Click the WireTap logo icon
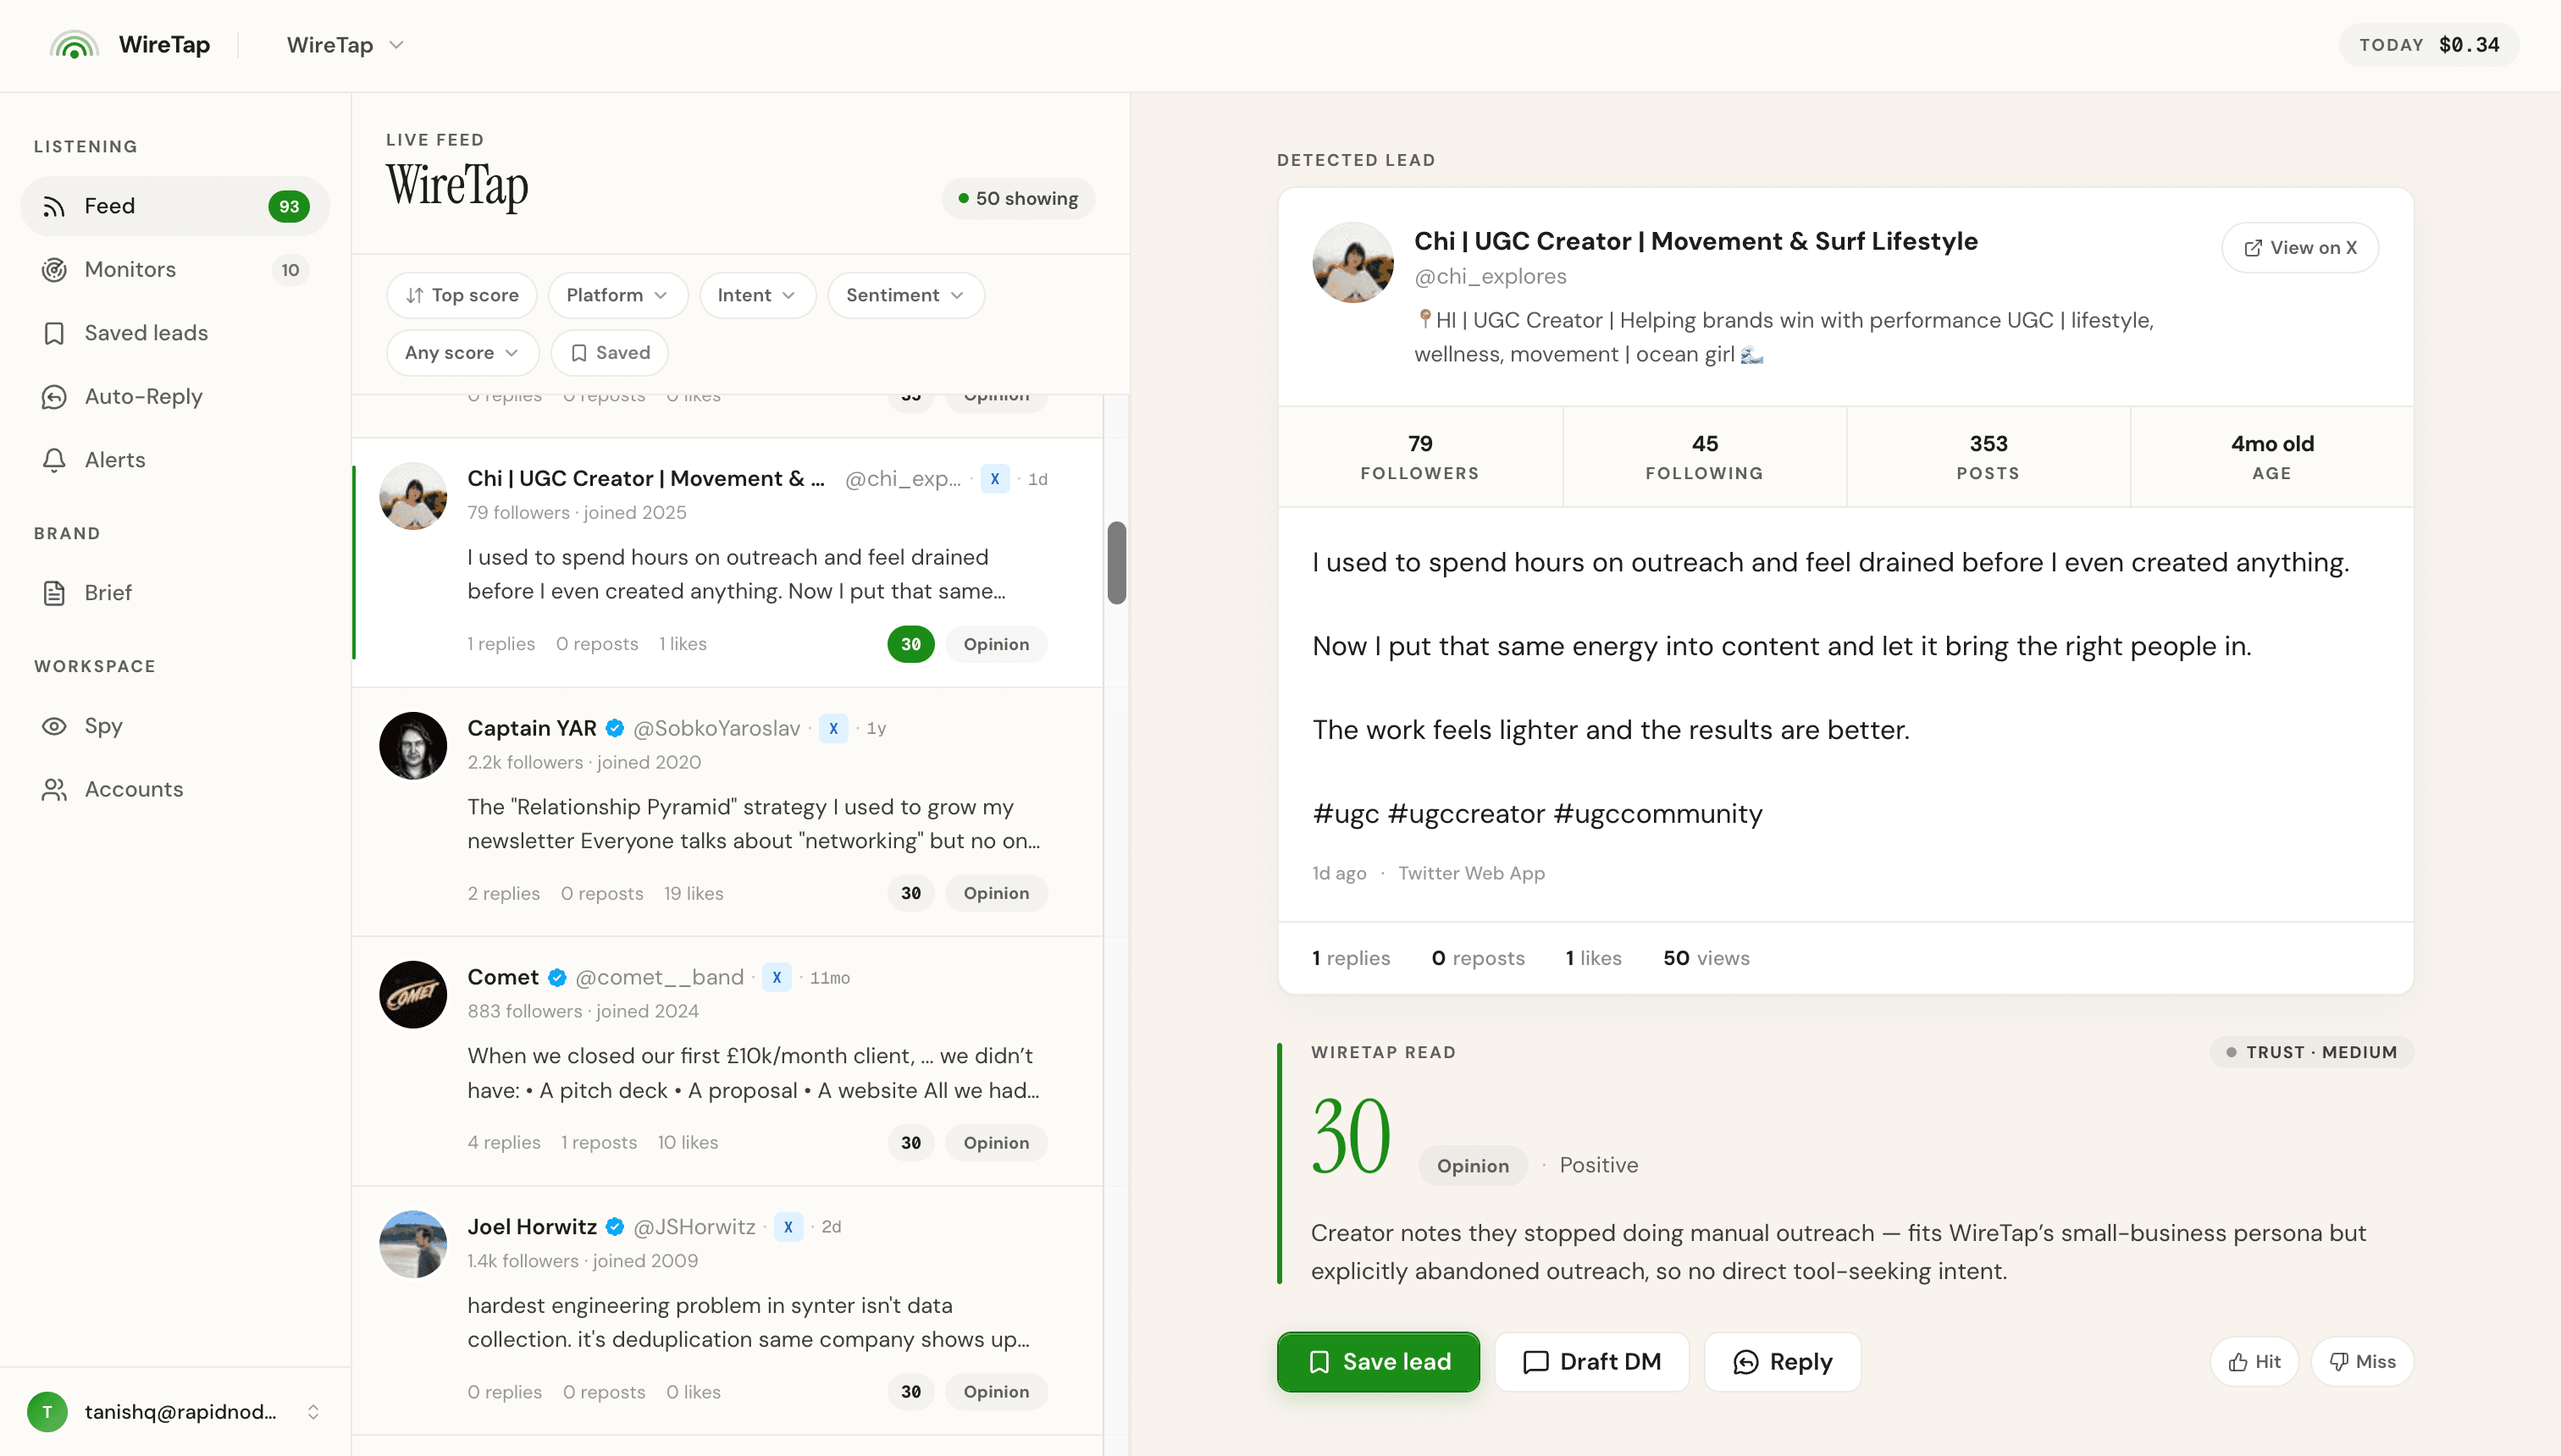The image size is (2561, 1456). pyautogui.click(x=74, y=45)
